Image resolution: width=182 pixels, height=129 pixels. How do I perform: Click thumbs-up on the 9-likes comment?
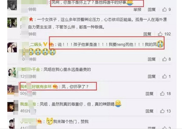pos(164,9)
